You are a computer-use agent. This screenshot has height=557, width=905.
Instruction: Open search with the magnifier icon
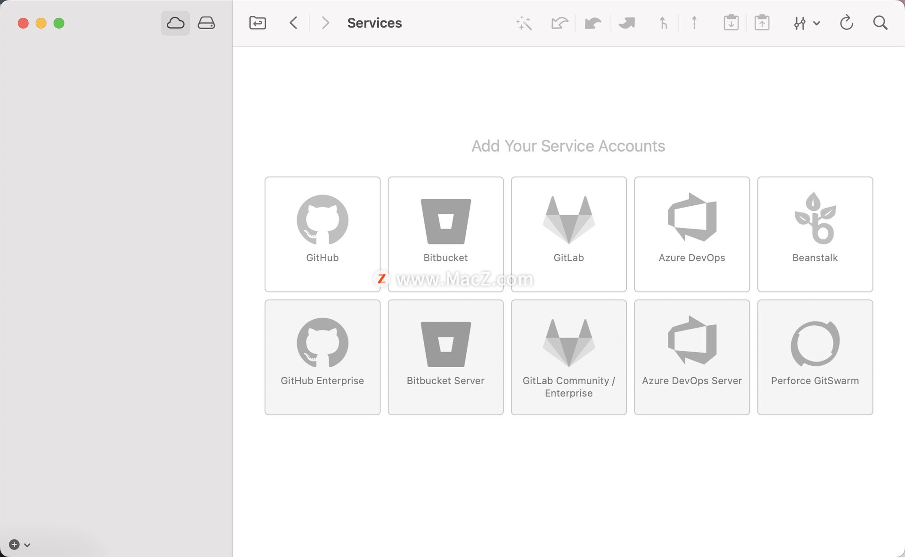point(880,23)
